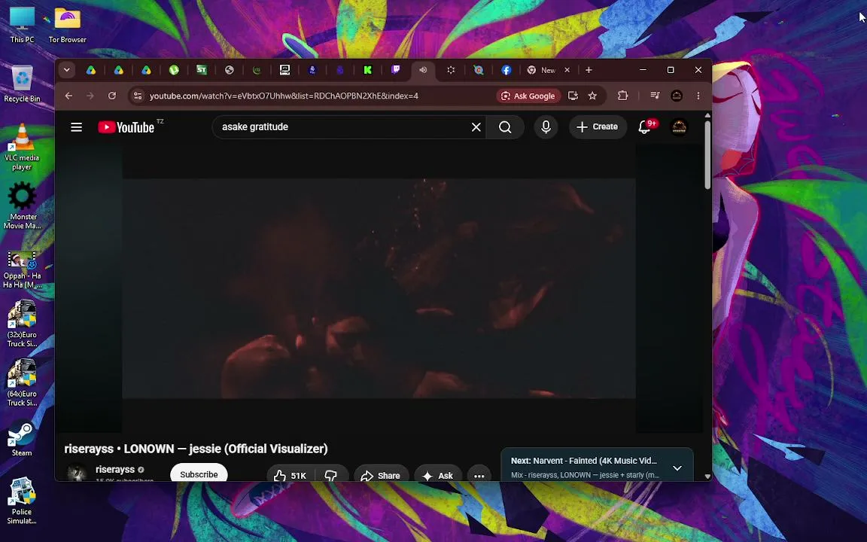Switch to the ST green tab
Viewport: 867px width, 542px height.
pos(201,70)
